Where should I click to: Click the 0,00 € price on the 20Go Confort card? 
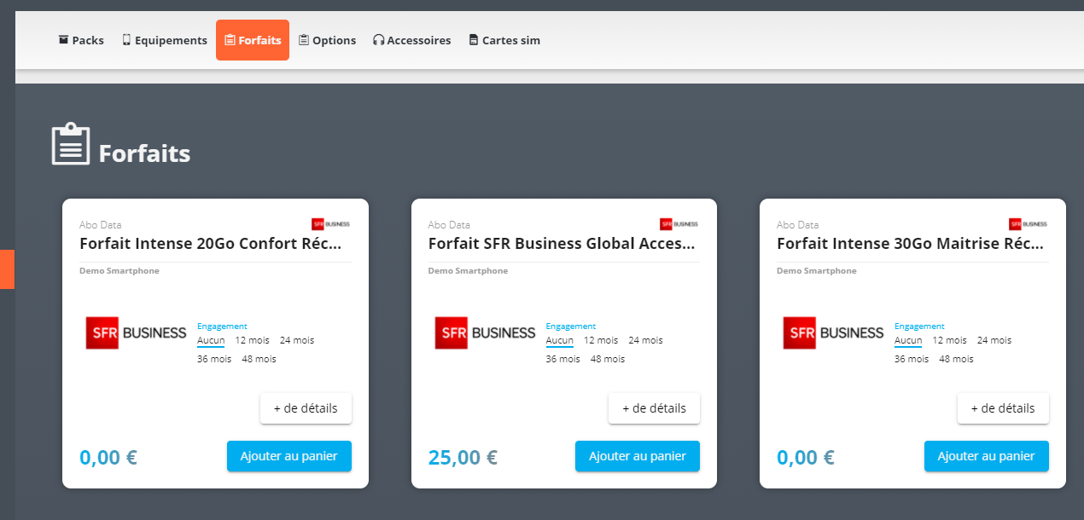[108, 458]
